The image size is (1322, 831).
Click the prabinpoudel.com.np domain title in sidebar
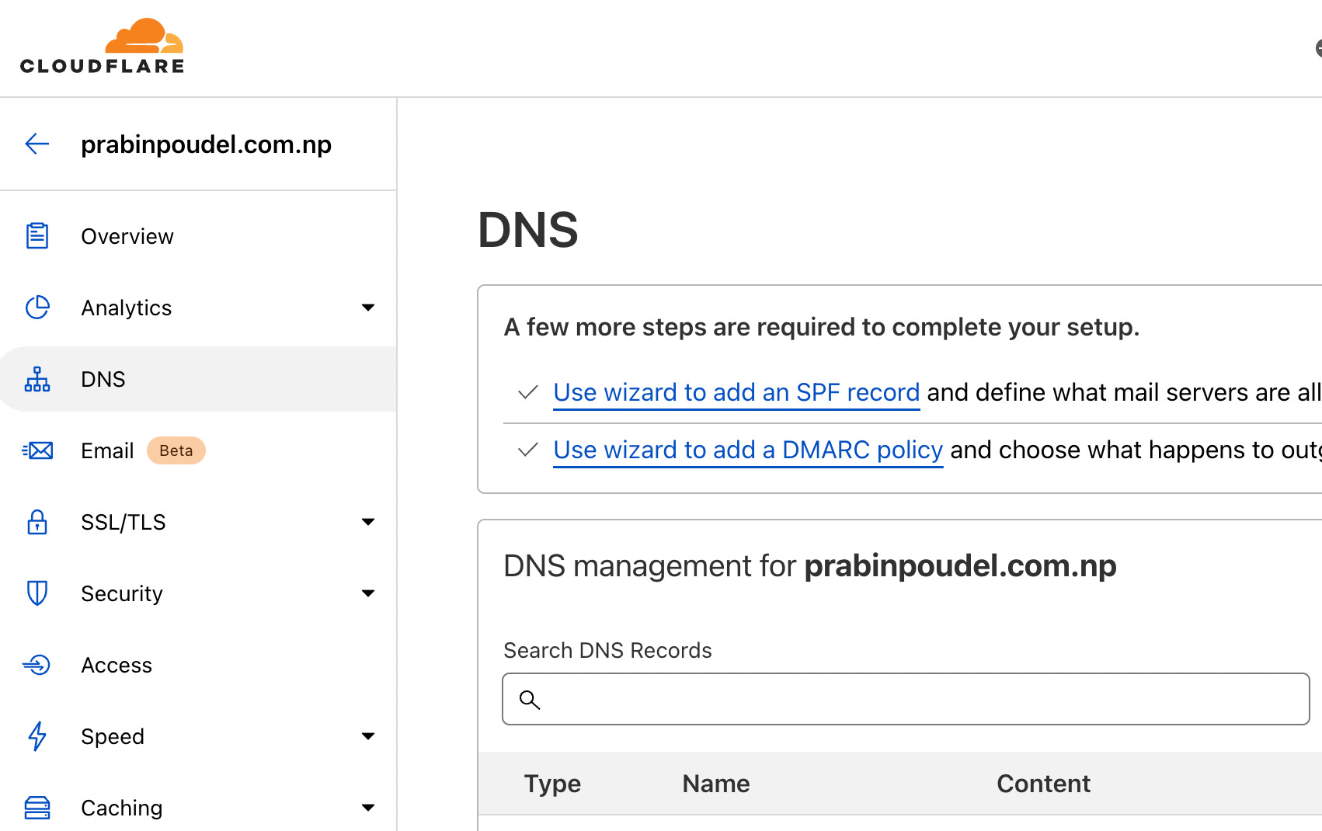pyautogui.click(x=206, y=144)
